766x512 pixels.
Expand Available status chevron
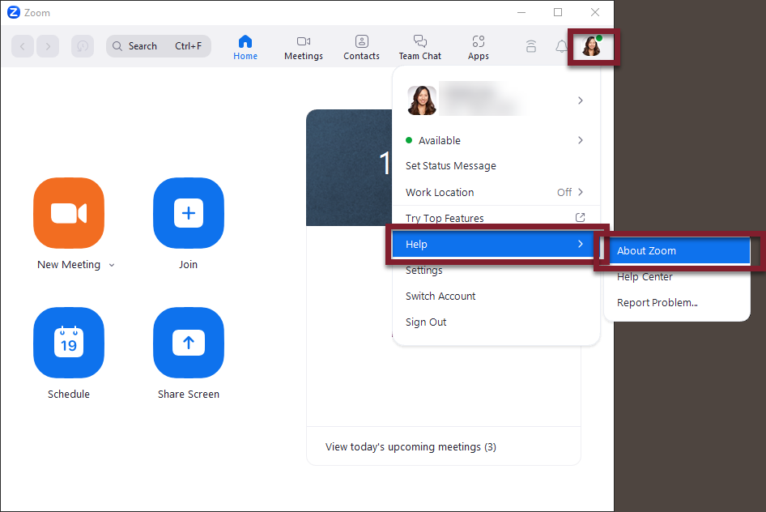[x=581, y=140]
